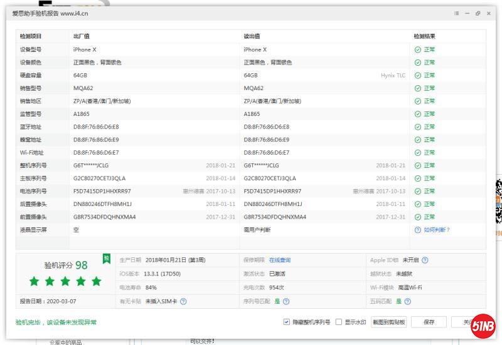Click help icon next to 序列号匹配
This screenshot has height=345, width=502.
[287, 301]
